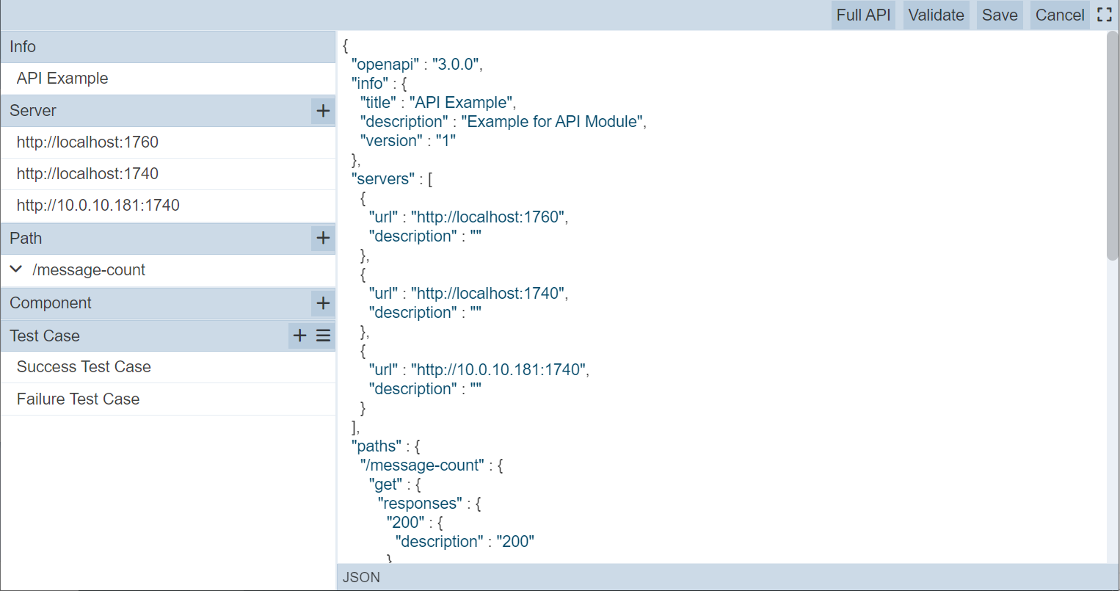Expand the /message-count path chevron
This screenshot has width=1120, height=591.
tap(16, 269)
